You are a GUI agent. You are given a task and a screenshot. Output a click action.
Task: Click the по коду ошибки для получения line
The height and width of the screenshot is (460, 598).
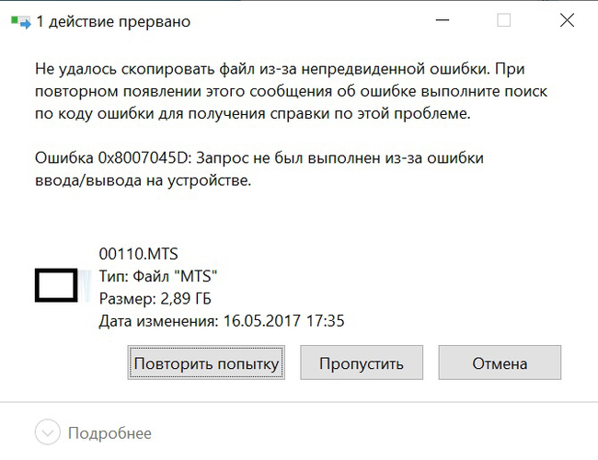(252, 114)
